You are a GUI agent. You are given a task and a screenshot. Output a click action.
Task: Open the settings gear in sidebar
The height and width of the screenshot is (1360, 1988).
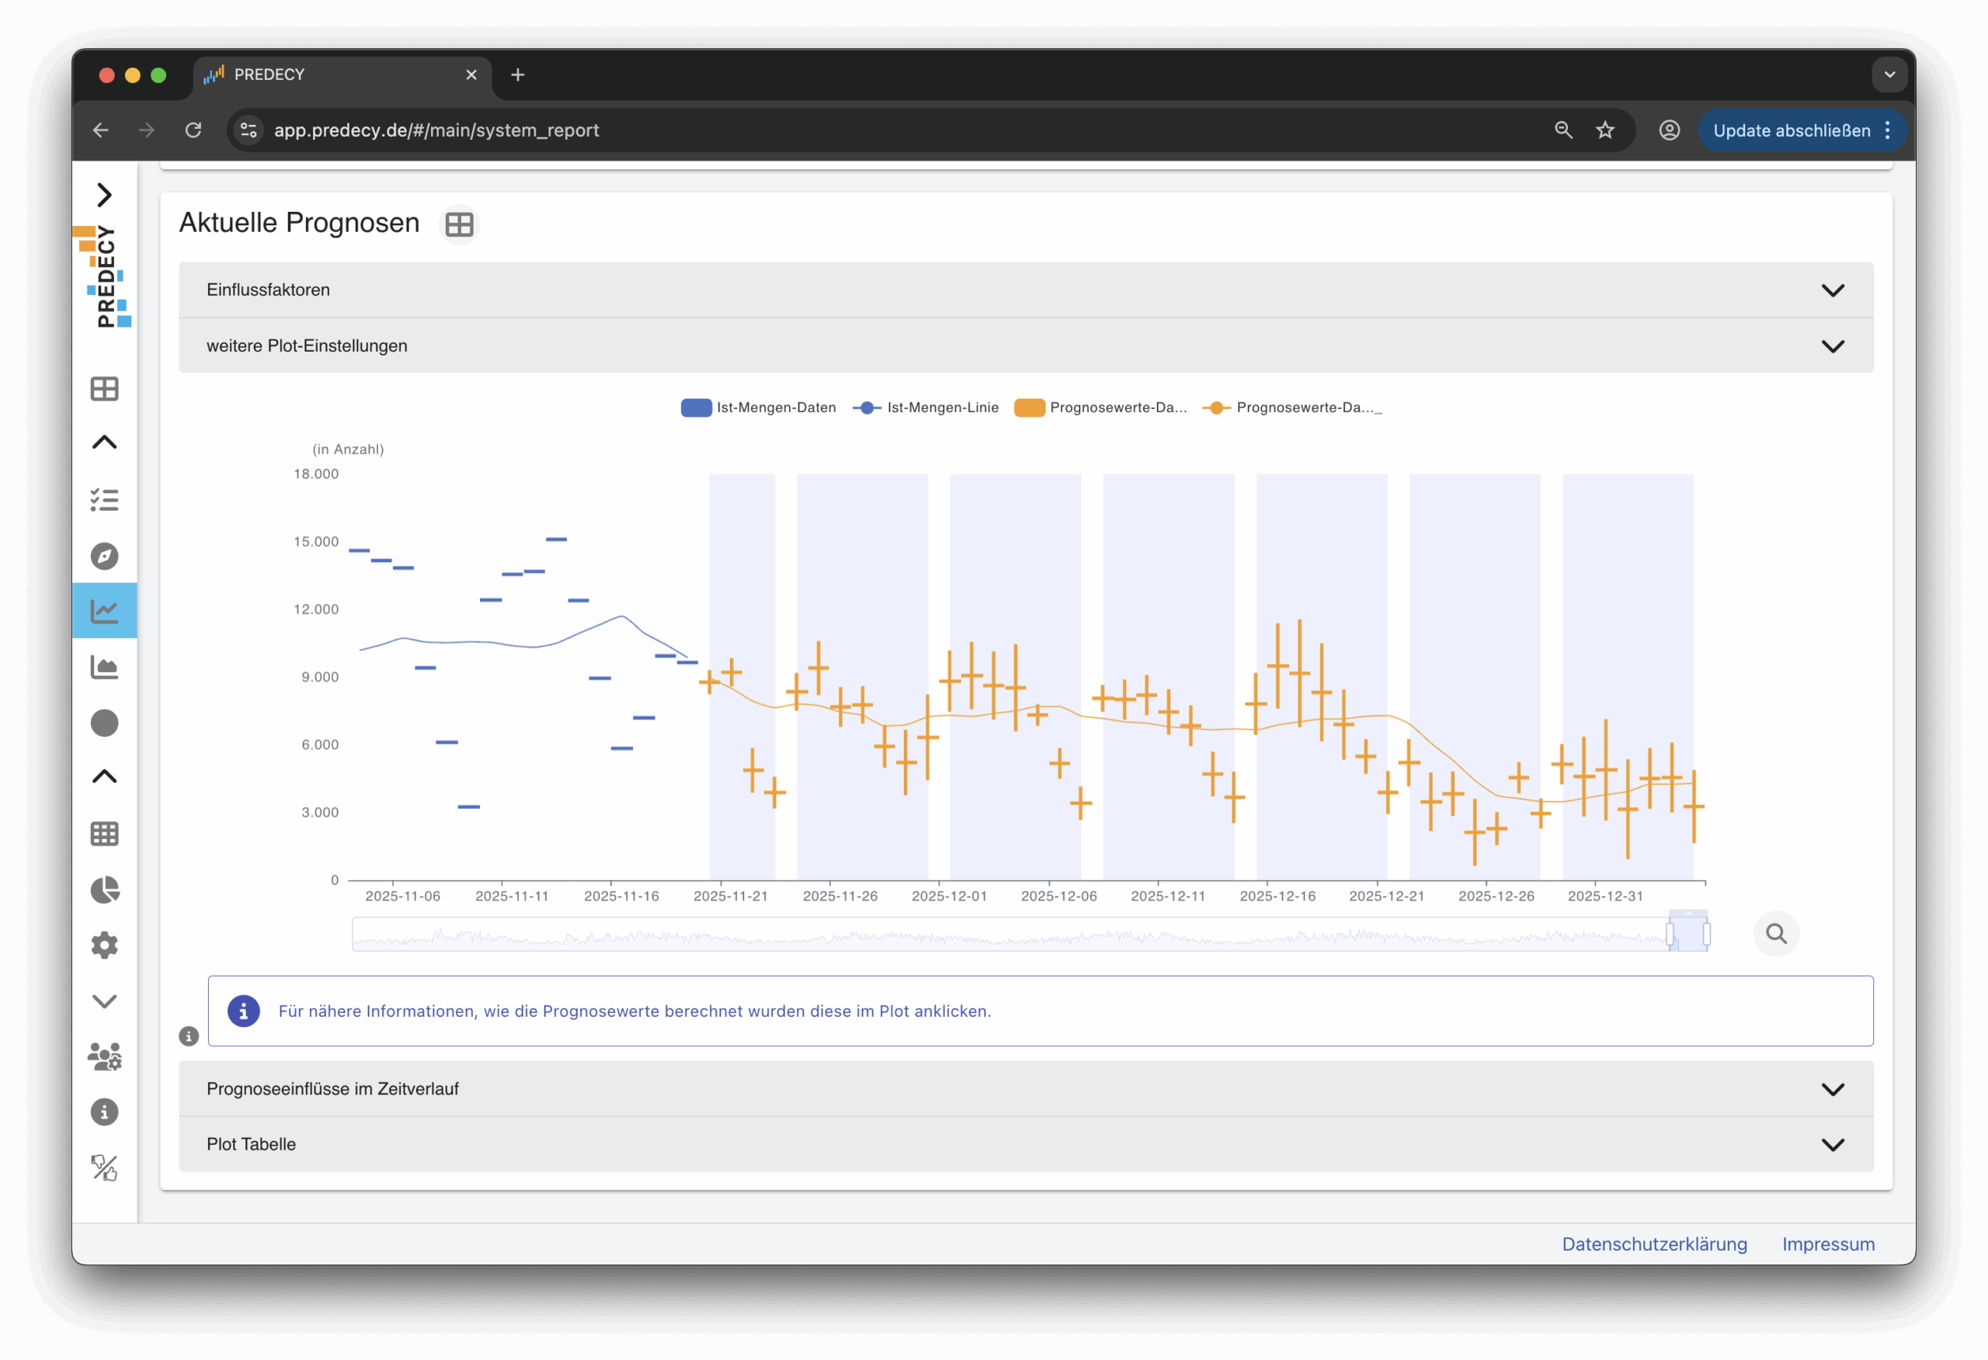click(x=104, y=945)
